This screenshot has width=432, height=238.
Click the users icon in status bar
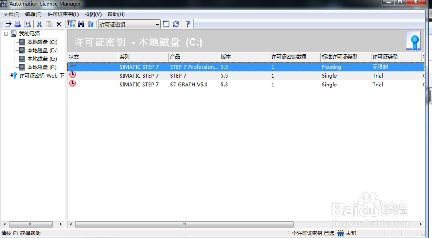coord(340,233)
